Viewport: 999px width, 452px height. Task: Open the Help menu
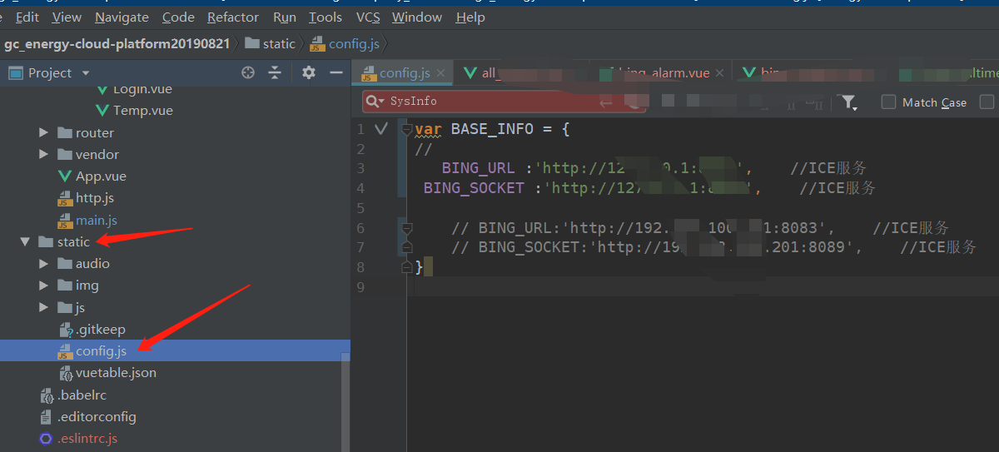[x=470, y=17]
